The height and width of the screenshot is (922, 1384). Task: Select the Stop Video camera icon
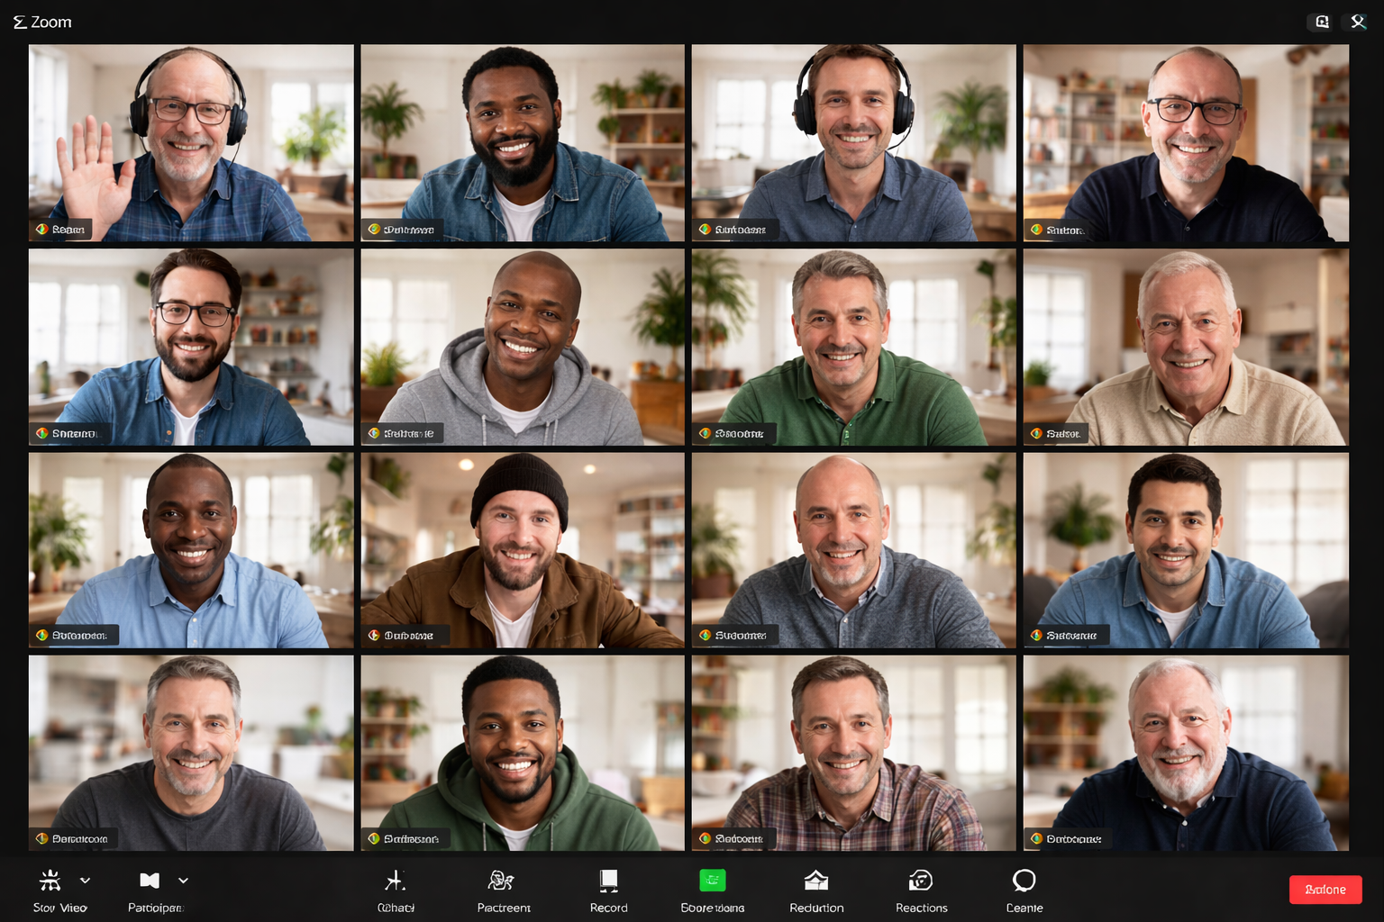tap(50, 880)
